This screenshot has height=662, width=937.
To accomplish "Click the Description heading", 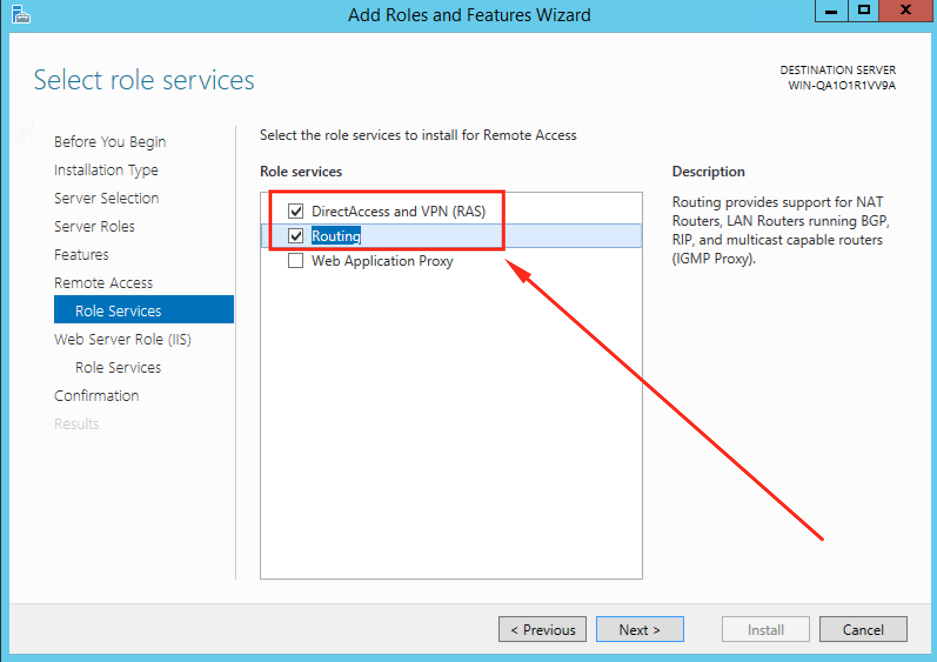I will click(708, 172).
